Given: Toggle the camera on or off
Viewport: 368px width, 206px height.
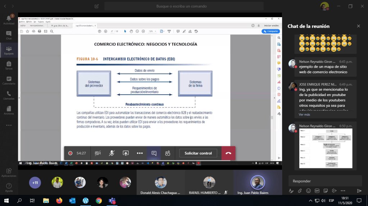Looking at the screenshot, I should tap(97, 153).
